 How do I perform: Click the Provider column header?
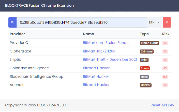(17, 34)
